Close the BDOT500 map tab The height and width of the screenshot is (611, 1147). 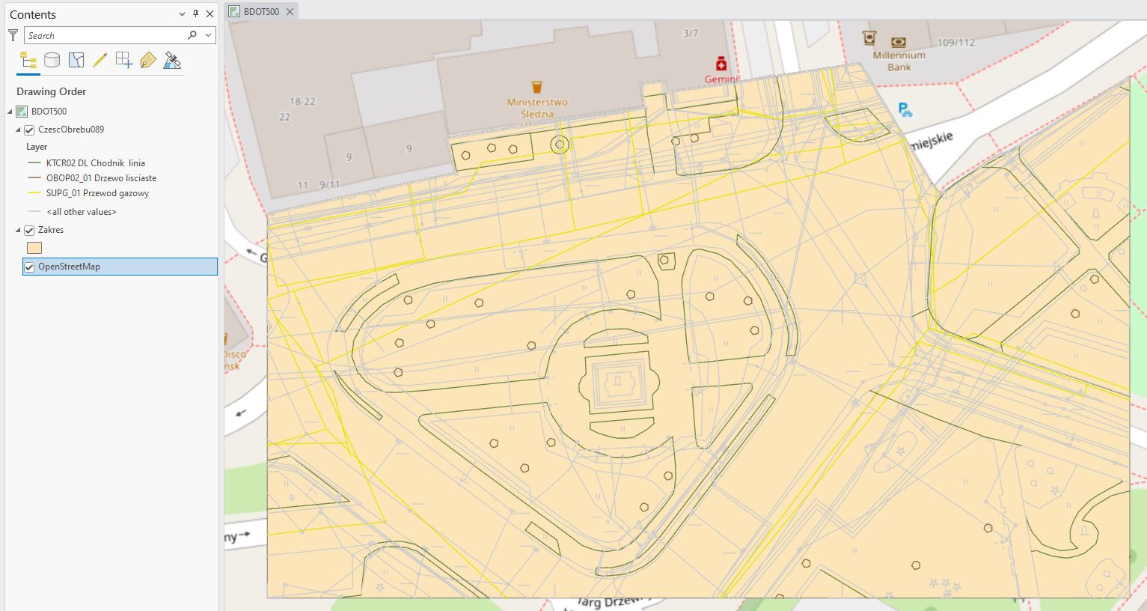[290, 11]
